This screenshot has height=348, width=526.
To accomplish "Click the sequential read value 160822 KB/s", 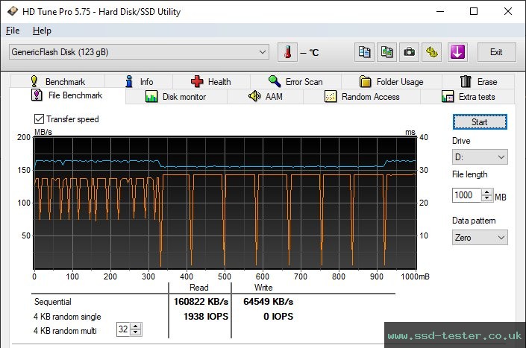I will pos(201,302).
